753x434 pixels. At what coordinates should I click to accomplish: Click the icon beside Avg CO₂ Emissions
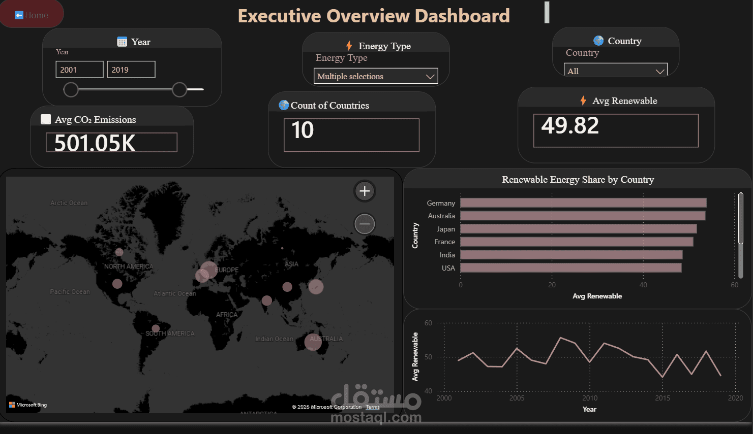tap(46, 119)
